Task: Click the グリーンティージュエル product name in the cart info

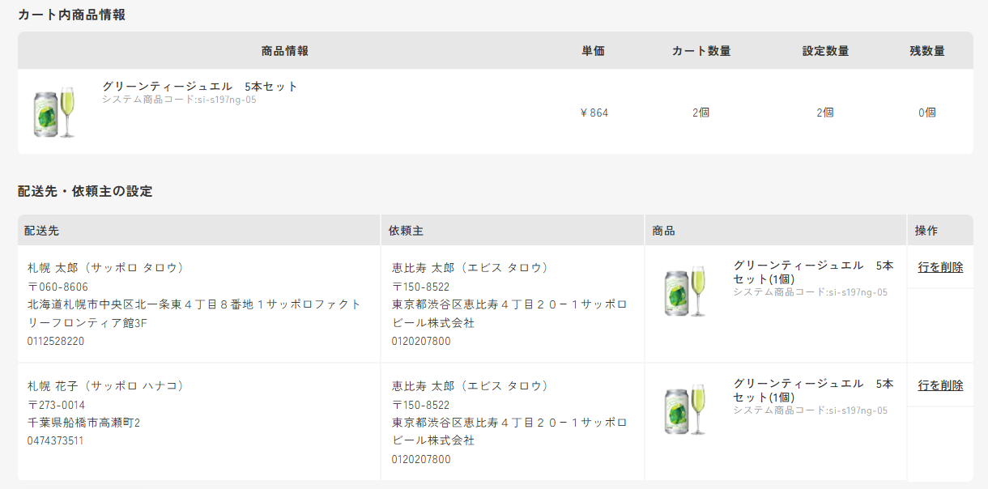Action: pos(200,87)
